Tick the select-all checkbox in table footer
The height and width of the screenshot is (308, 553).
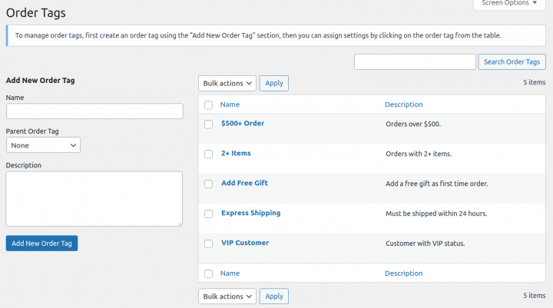click(x=208, y=273)
